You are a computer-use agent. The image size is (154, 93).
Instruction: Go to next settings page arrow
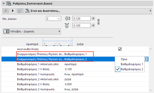coord(13,11)
